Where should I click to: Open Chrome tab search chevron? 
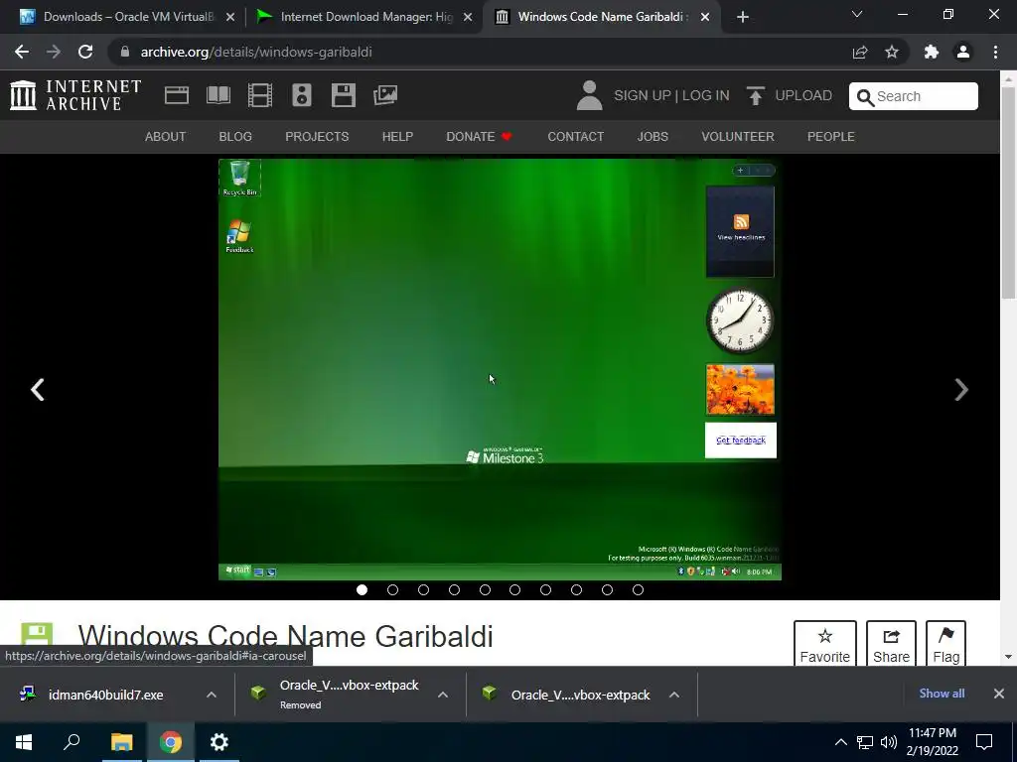(857, 14)
